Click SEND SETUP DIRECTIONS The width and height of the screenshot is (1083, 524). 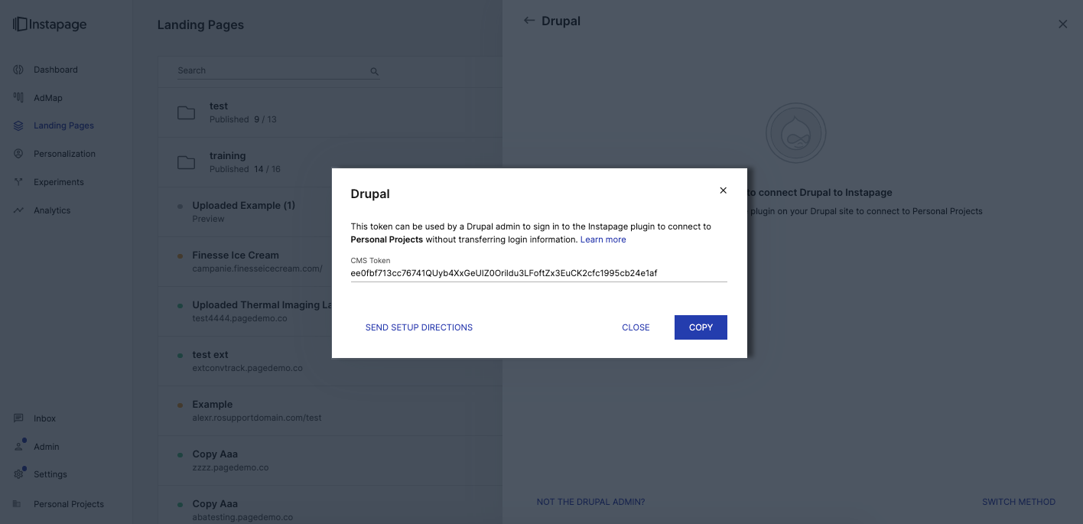tap(419, 327)
